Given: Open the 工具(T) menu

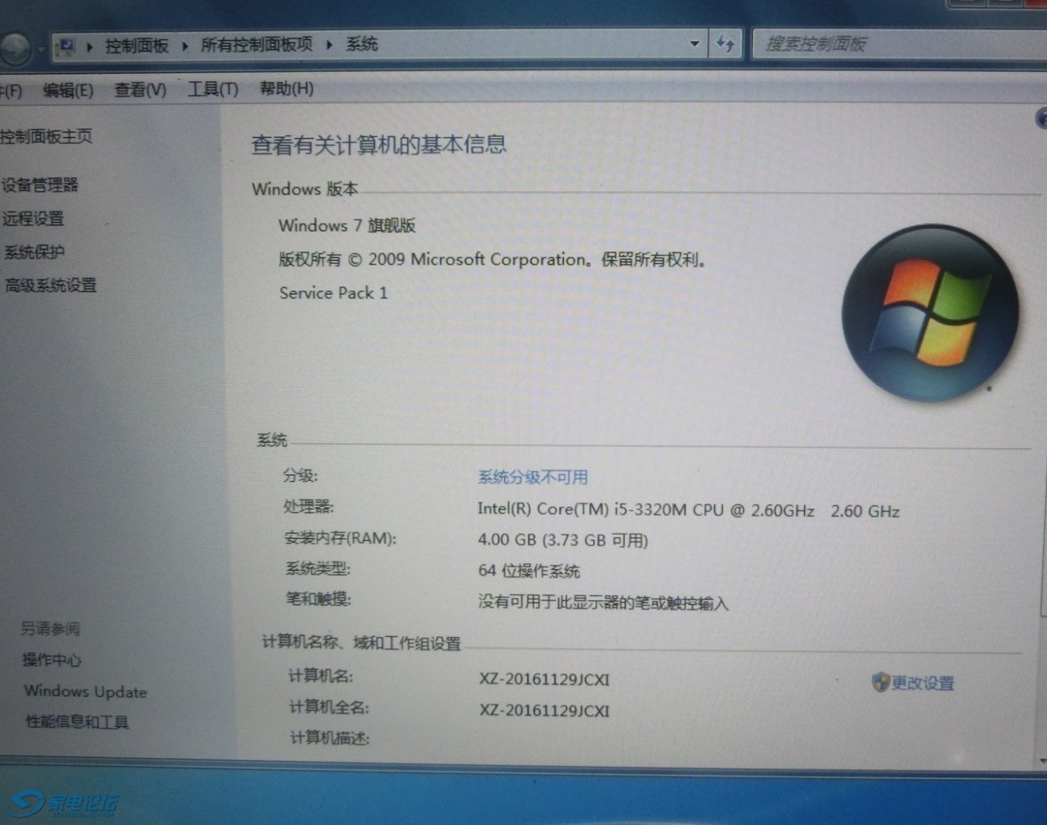Looking at the screenshot, I should point(212,89).
